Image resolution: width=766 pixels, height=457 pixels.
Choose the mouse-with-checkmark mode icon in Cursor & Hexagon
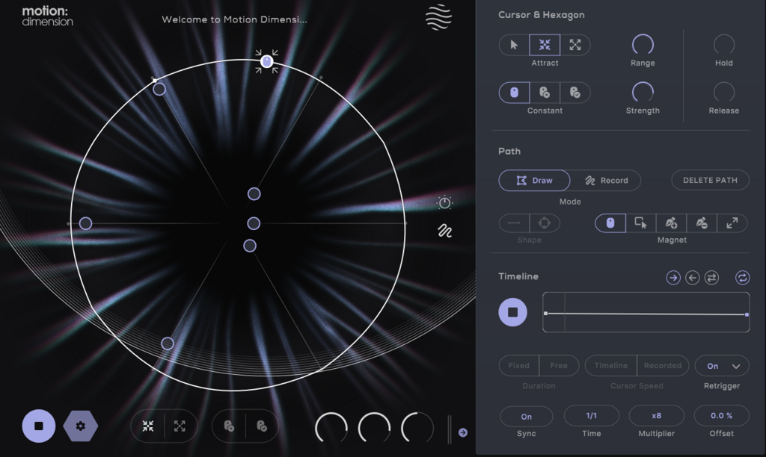pyautogui.click(x=575, y=92)
